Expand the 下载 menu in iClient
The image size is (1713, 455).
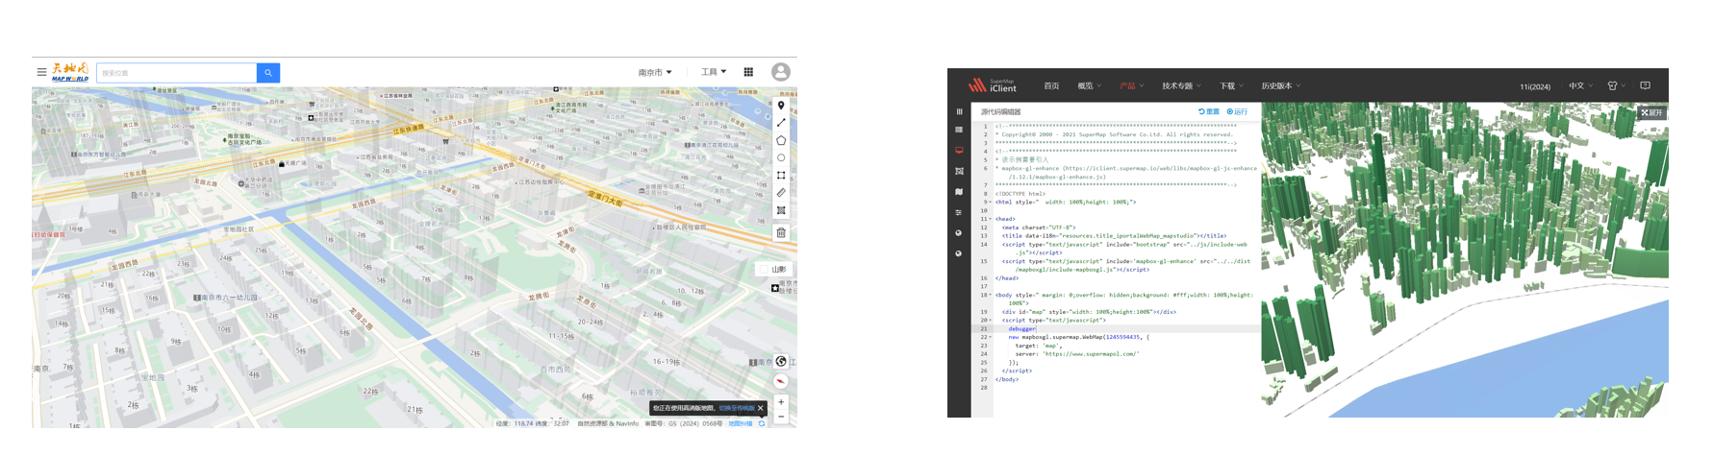(x=1232, y=86)
